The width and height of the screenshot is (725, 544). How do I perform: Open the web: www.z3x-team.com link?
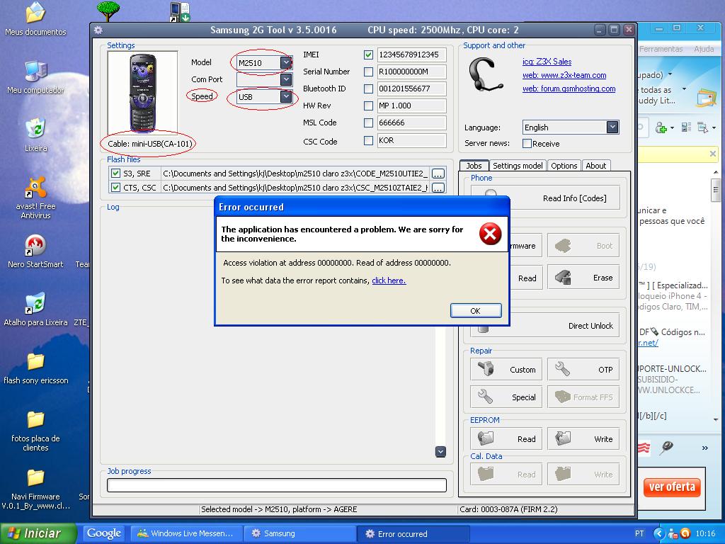pyautogui.click(x=564, y=75)
